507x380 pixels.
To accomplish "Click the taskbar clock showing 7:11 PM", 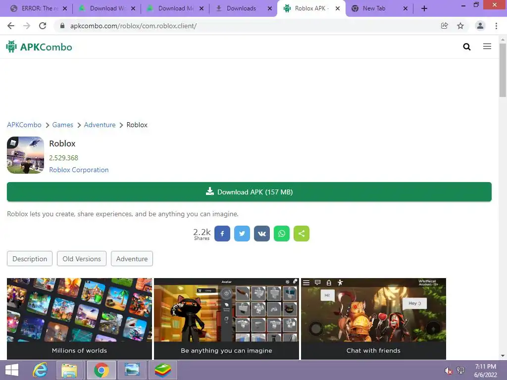I will click(x=486, y=371).
